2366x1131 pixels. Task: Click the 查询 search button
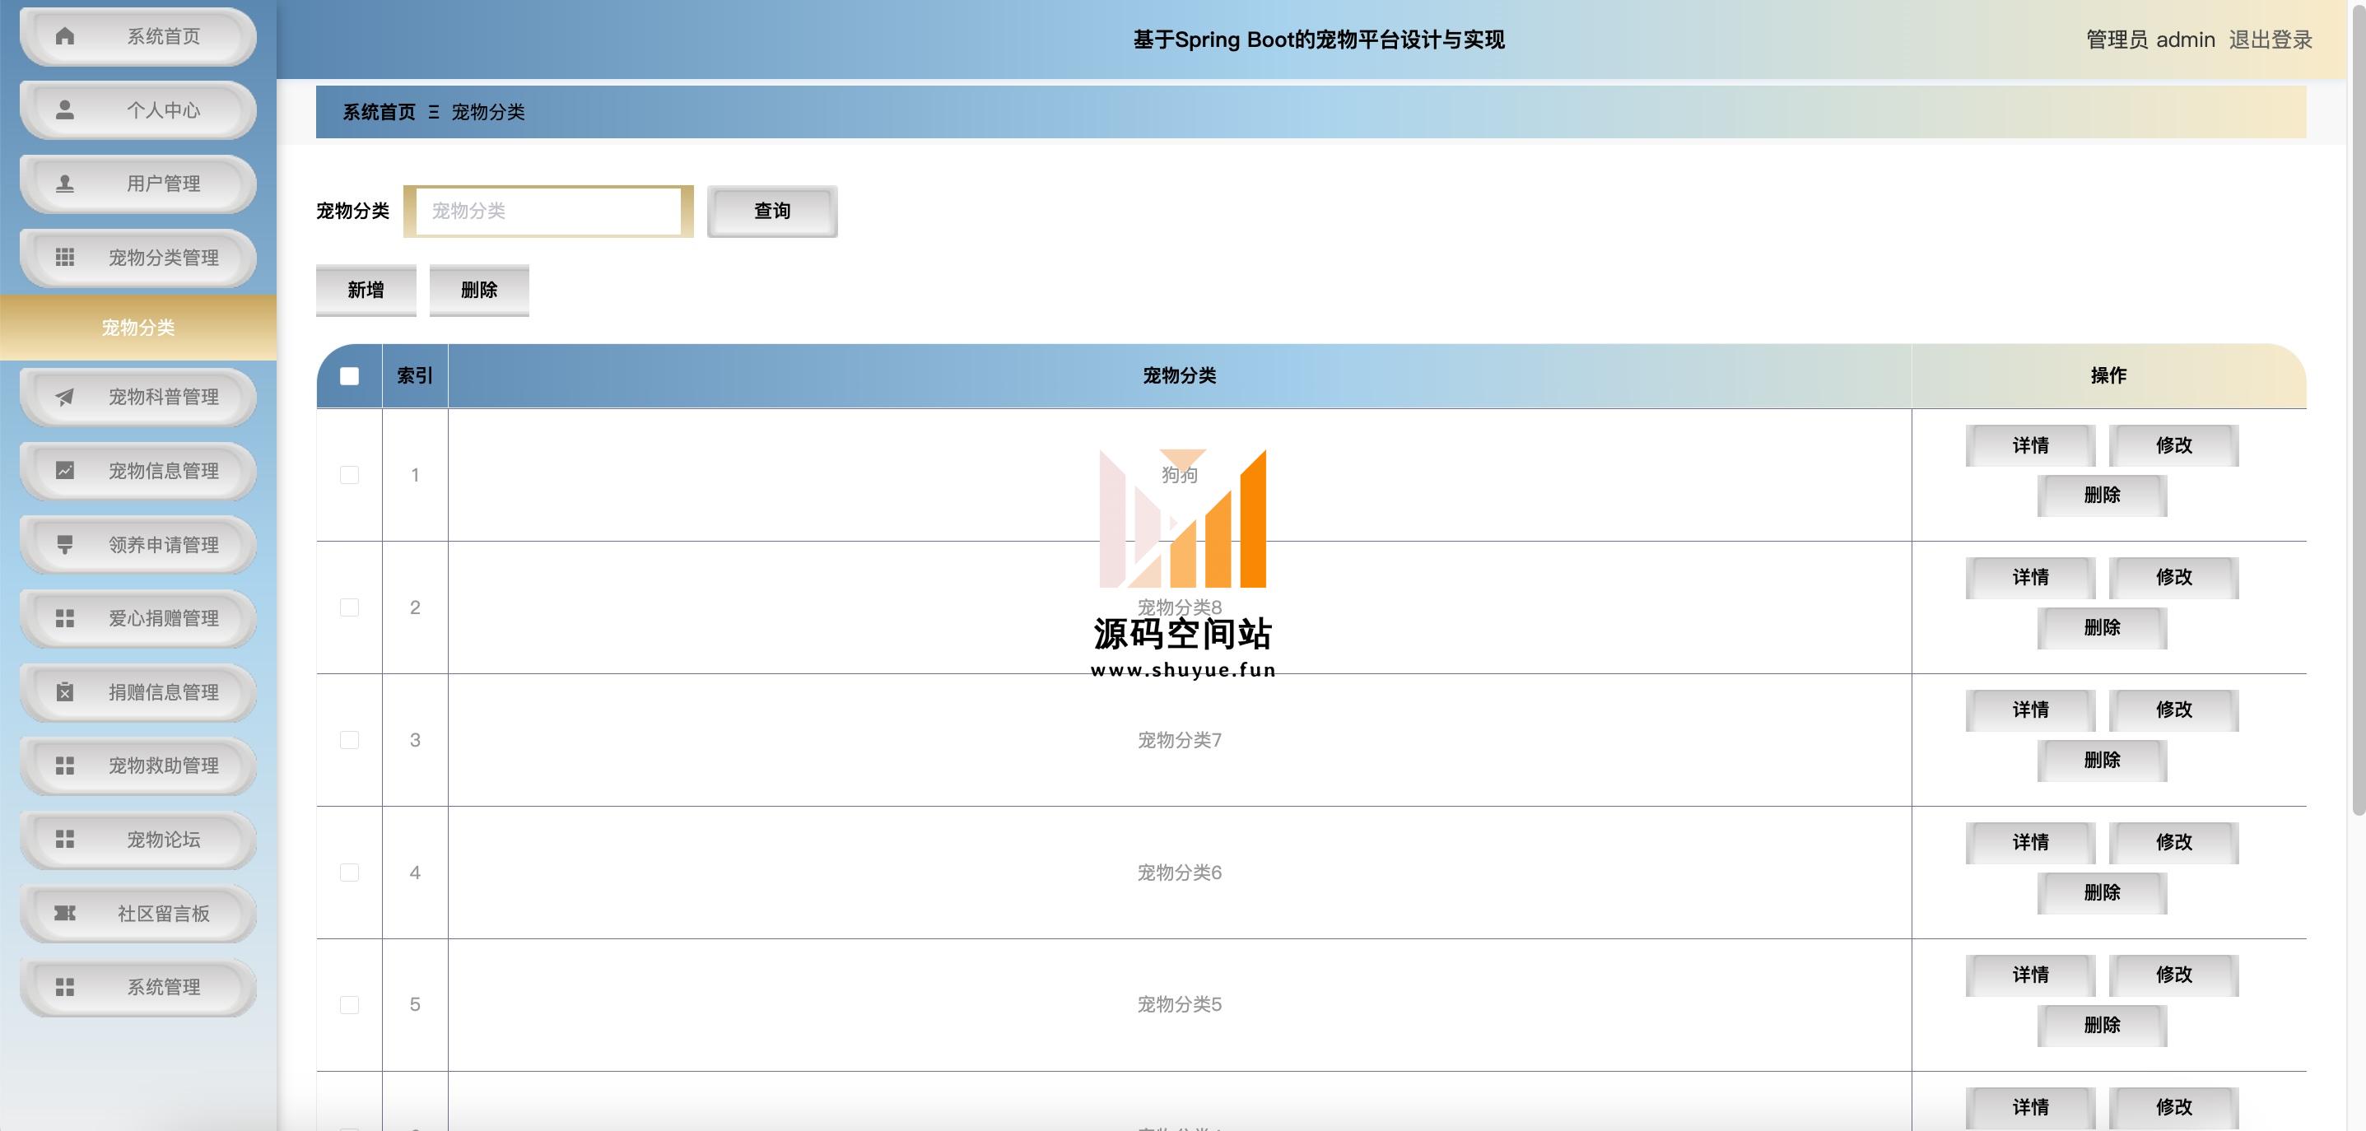(x=772, y=212)
